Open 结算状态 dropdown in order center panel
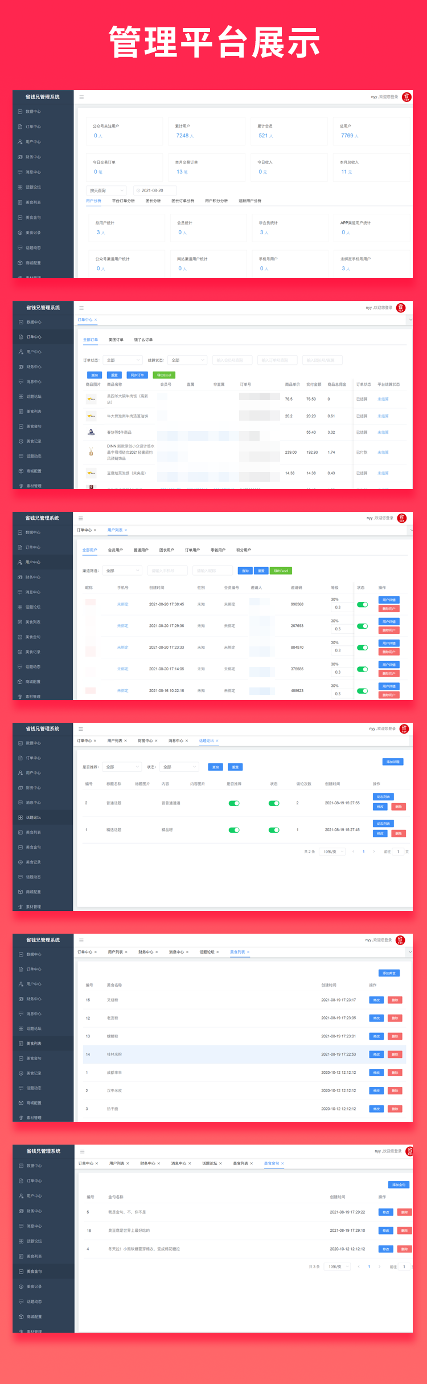This screenshot has width=427, height=1384. (x=187, y=360)
